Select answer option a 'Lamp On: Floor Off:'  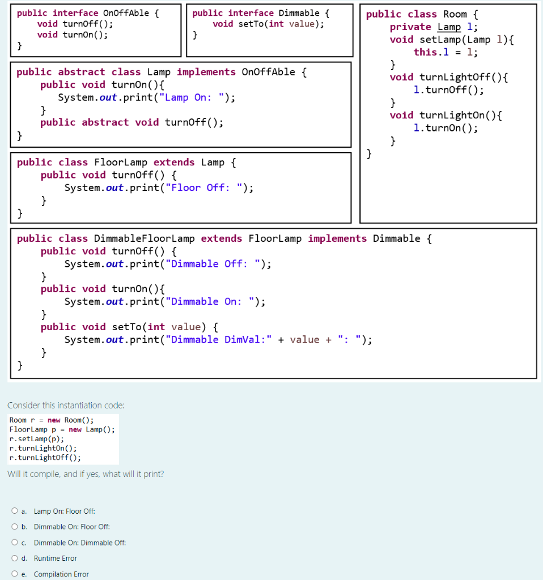pos(14,510)
